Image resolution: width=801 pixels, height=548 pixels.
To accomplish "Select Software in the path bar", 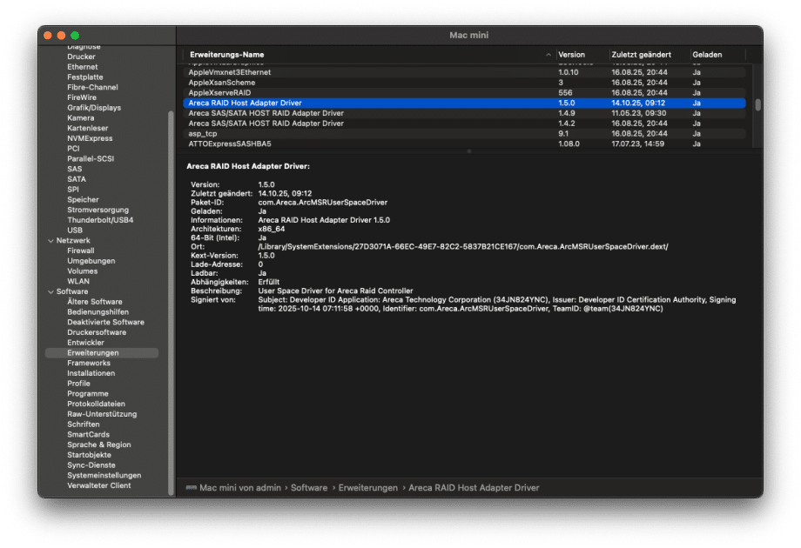I will point(309,488).
